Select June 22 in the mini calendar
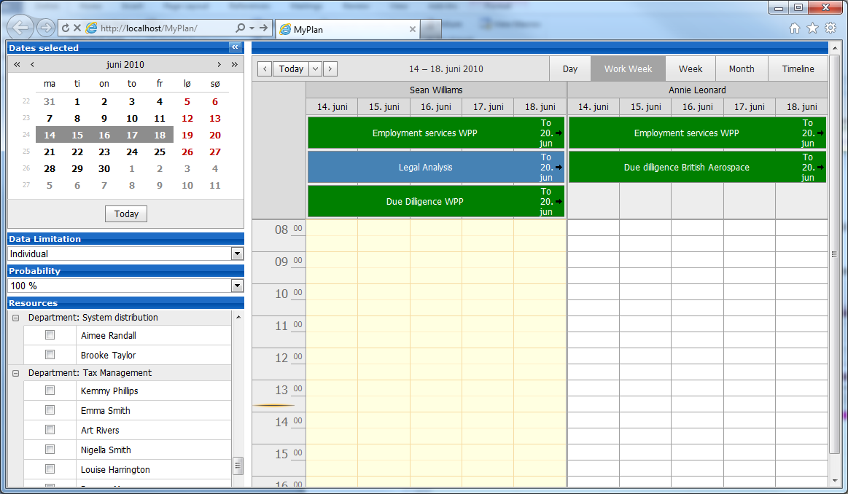The image size is (848, 494). tap(77, 152)
